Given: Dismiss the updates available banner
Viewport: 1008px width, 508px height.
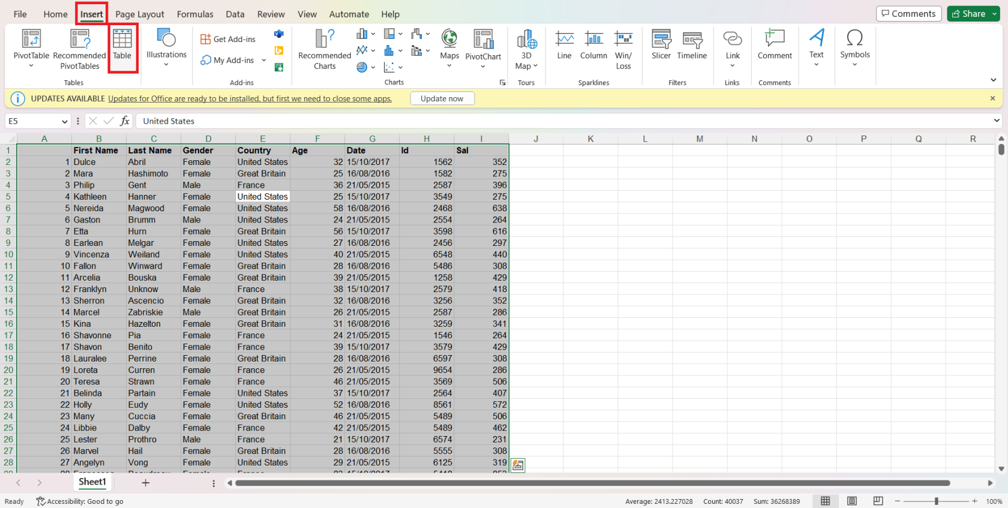Looking at the screenshot, I should tap(992, 98).
